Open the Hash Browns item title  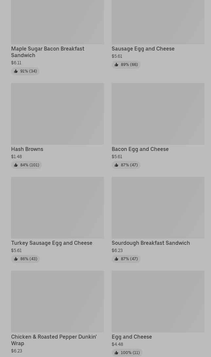[27, 149]
